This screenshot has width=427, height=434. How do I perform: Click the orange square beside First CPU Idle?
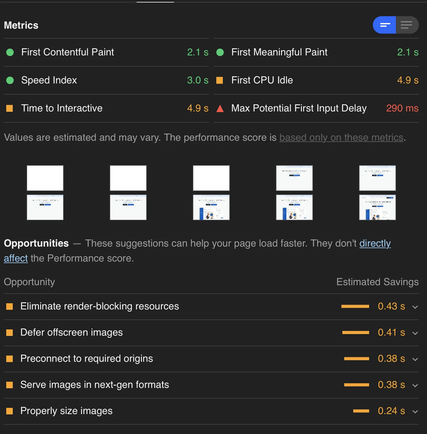tap(220, 80)
